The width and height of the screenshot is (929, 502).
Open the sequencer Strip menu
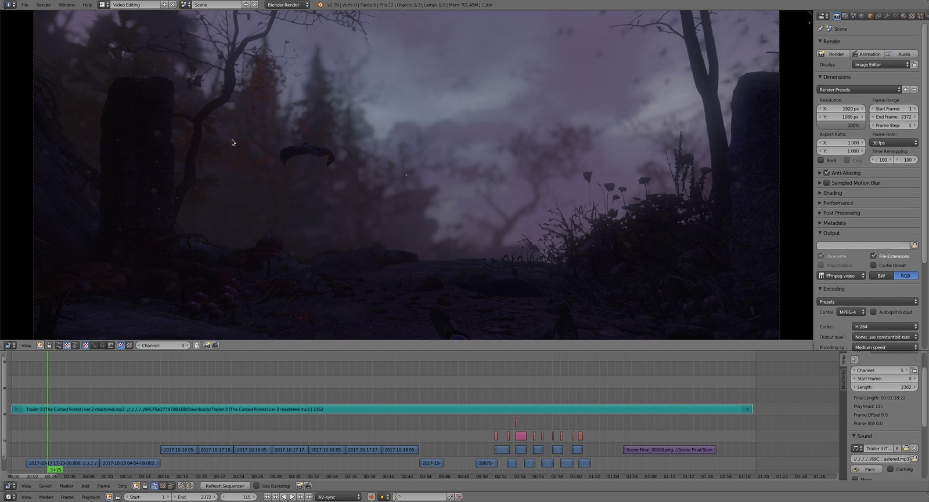[x=123, y=486]
